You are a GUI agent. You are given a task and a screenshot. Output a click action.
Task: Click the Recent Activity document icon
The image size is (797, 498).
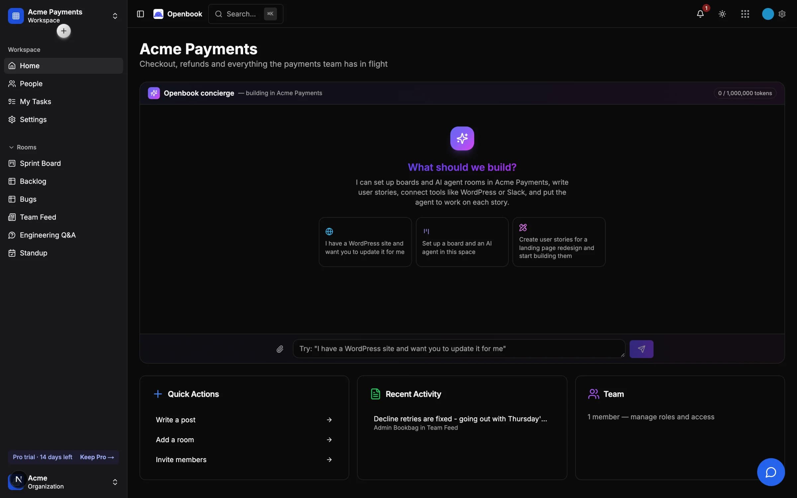point(375,394)
